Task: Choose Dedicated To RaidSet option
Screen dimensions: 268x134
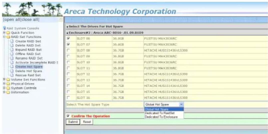Action: (164, 113)
